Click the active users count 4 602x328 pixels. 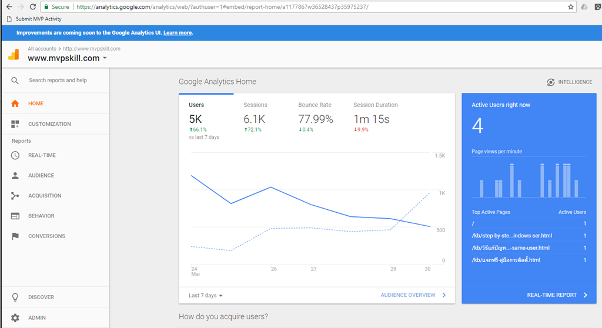coord(477,126)
